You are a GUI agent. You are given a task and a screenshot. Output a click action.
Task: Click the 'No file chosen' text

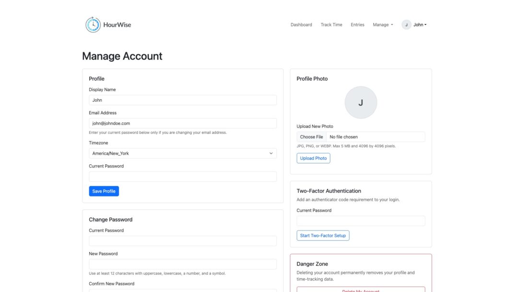[343, 137]
